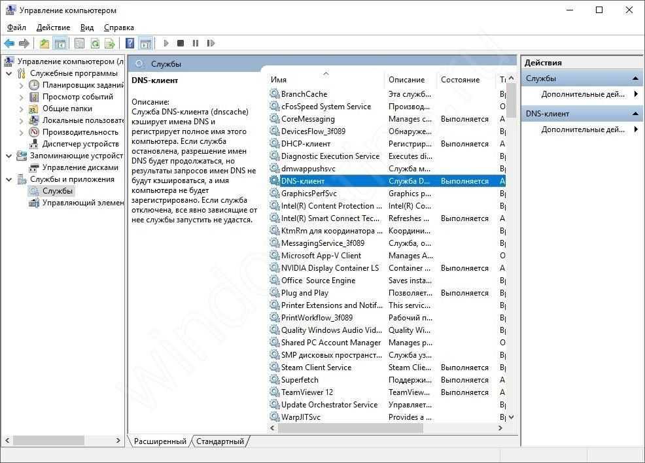Select the TeamViewer 12 service
645x463 pixels.
click(x=307, y=392)
